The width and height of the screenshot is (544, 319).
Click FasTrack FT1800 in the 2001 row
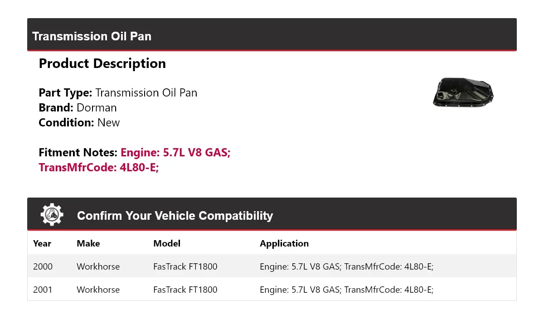point(185,290)
